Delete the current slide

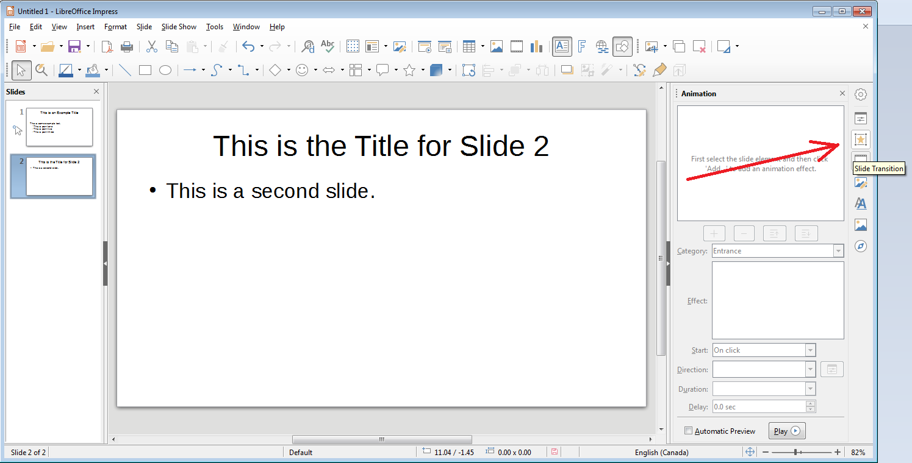pyautogui.click(x=699, y=46)
